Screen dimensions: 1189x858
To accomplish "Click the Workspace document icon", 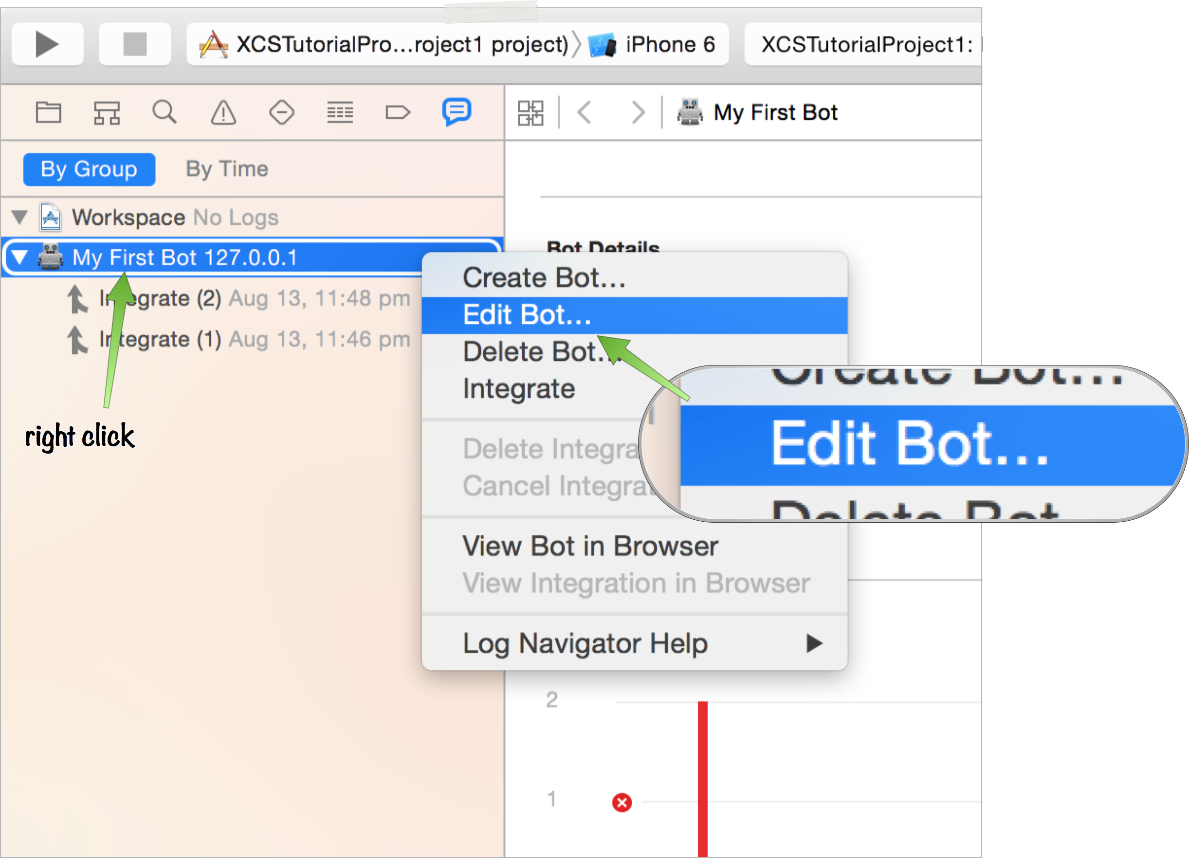I will [50, 217].
